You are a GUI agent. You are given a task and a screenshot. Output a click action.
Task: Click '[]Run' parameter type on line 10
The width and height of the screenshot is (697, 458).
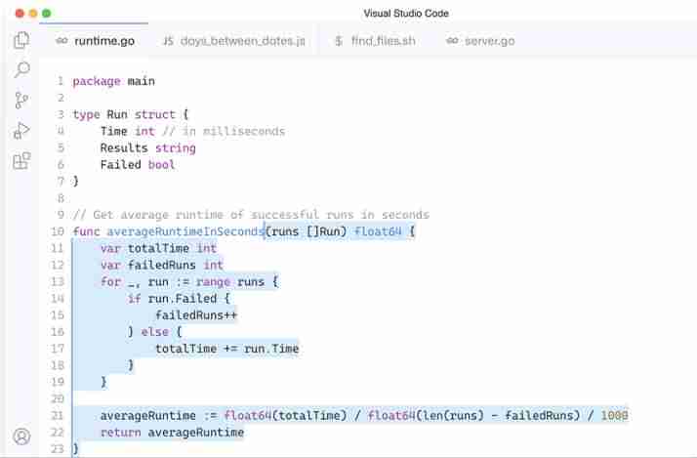pos(326,231)
